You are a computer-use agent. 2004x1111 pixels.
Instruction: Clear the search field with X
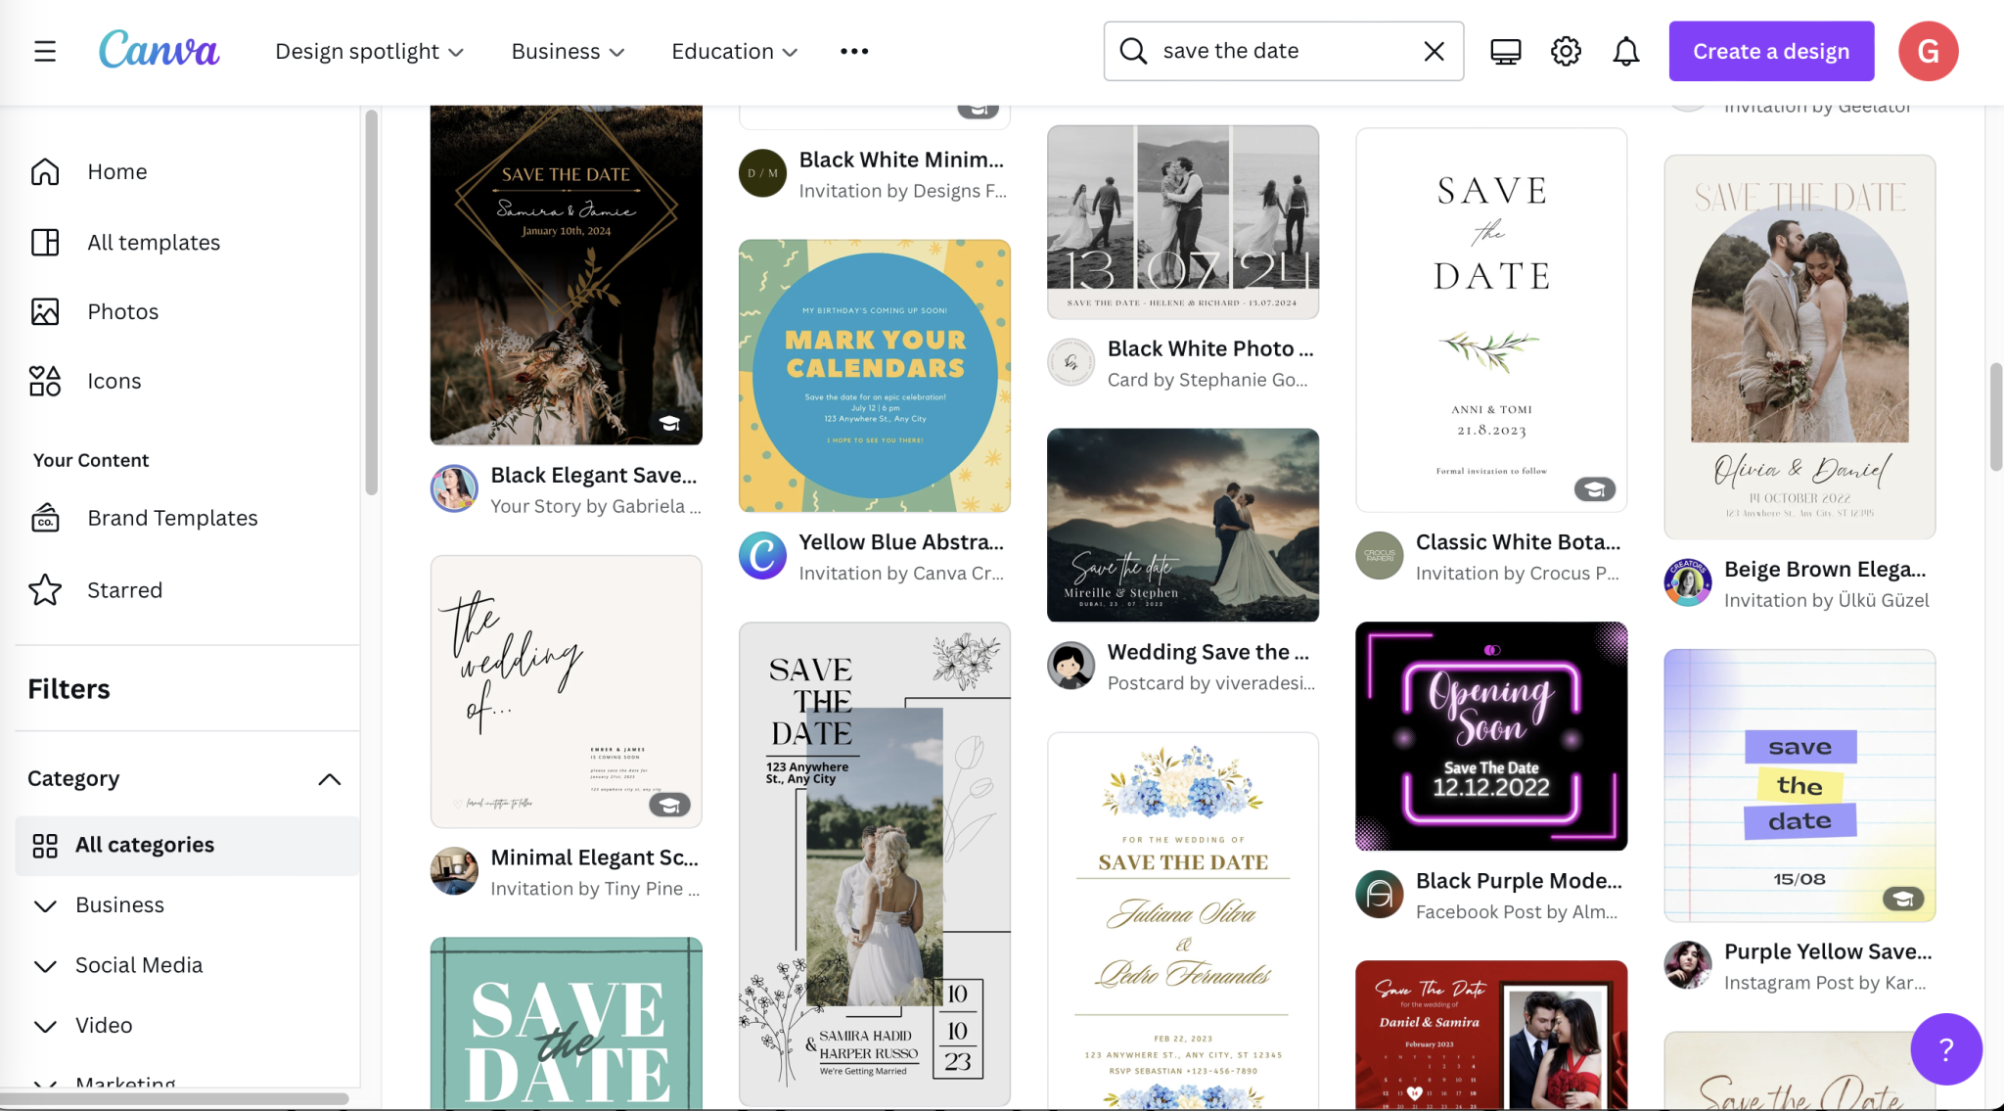pyautogui.click(x=1434, y=51)
